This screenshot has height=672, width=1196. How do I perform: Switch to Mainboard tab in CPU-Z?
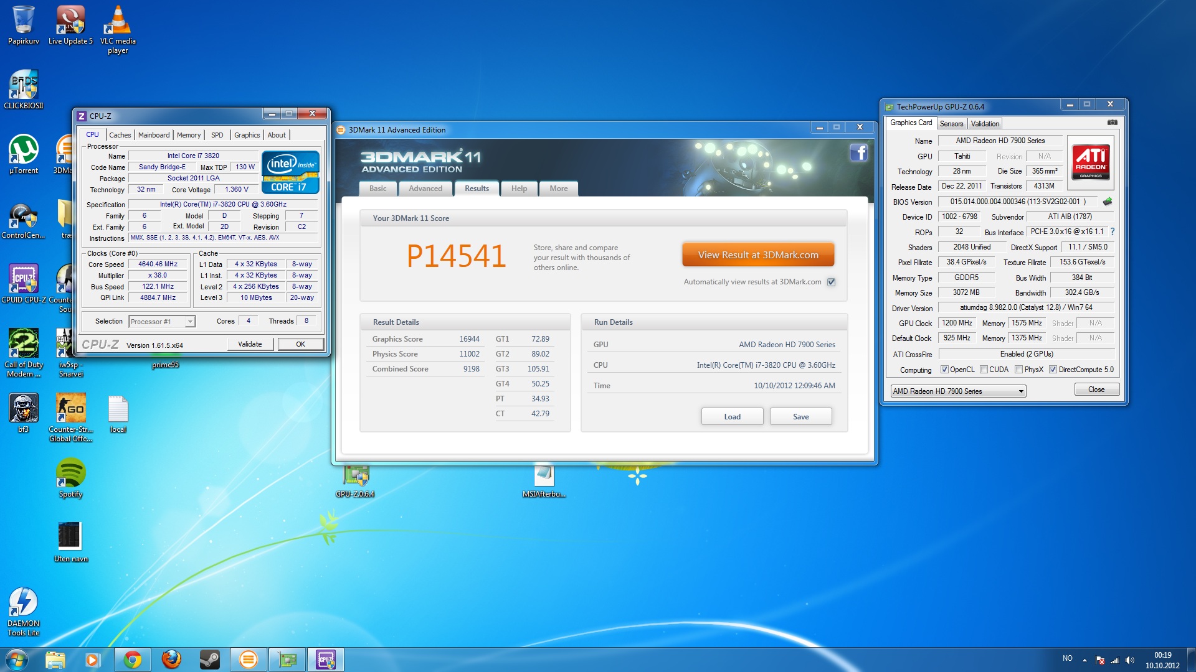(x=154, y=135)
